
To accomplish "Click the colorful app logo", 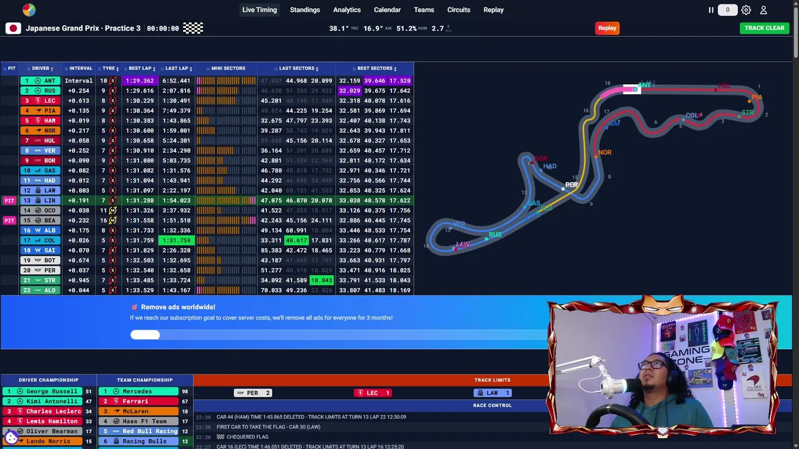I will pos(29,10).
